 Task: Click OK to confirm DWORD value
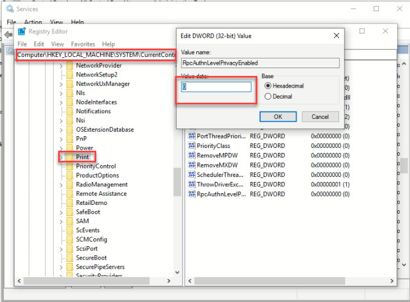tap(278, 117)
